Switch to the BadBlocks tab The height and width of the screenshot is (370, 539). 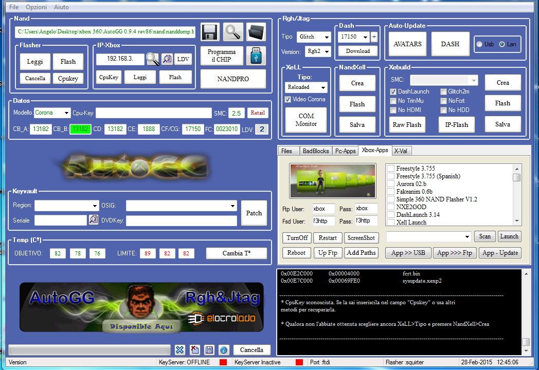(316, 151)
